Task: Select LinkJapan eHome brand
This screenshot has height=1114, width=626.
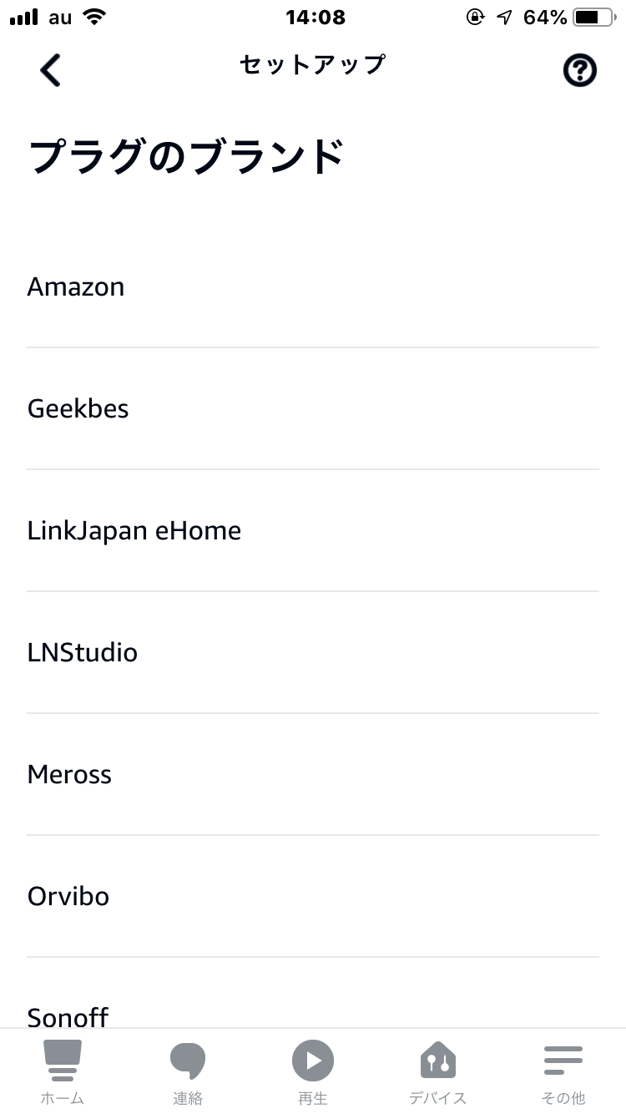Action: coord(313,530)
